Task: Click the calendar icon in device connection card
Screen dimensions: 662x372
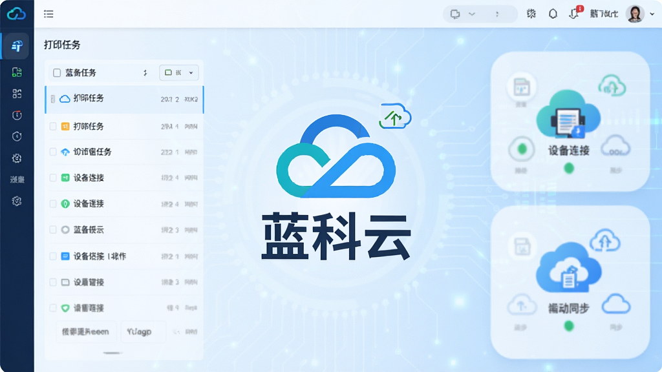Action: (x=522, y=87)
